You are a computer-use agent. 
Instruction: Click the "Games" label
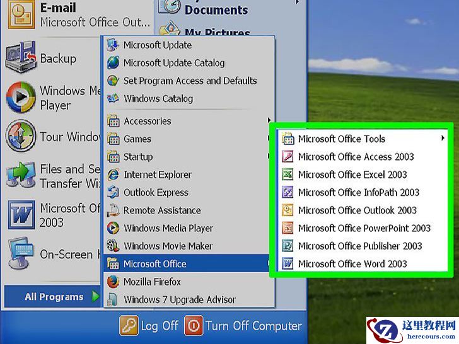(x=137, y=139)
